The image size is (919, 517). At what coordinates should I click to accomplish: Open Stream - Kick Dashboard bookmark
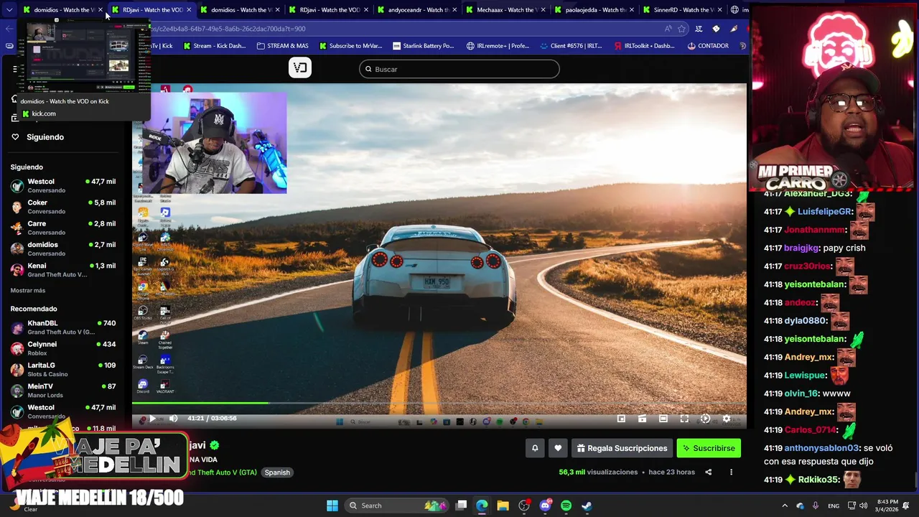coord(215,46)
